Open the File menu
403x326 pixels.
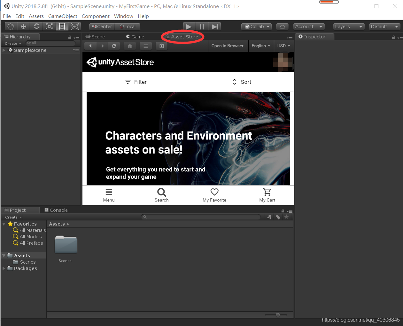[7, 16]
